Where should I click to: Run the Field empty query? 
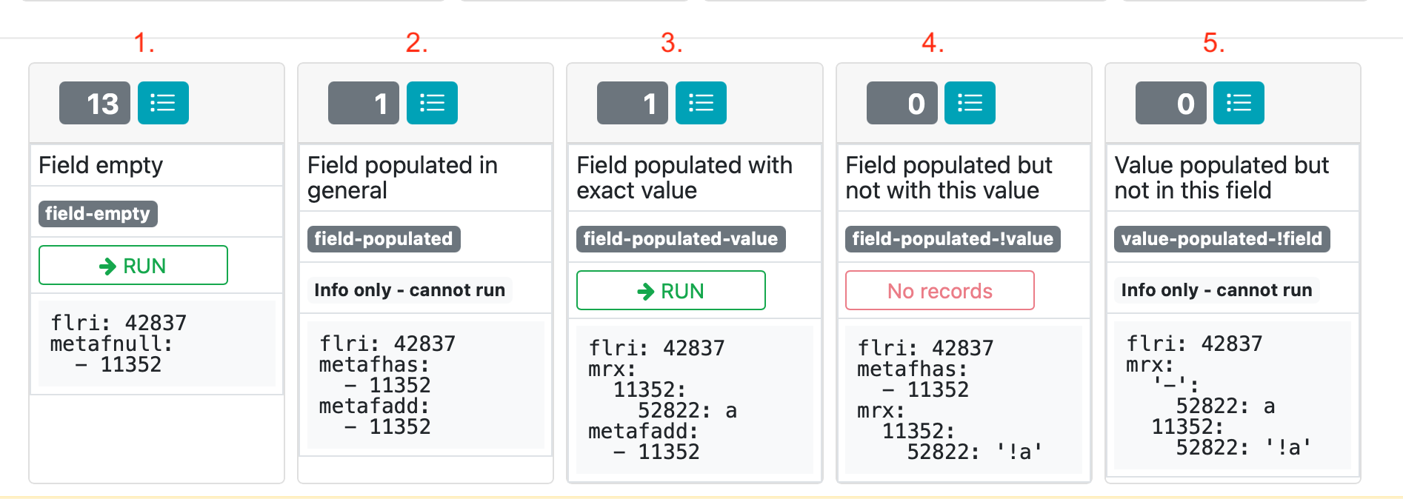133,265
